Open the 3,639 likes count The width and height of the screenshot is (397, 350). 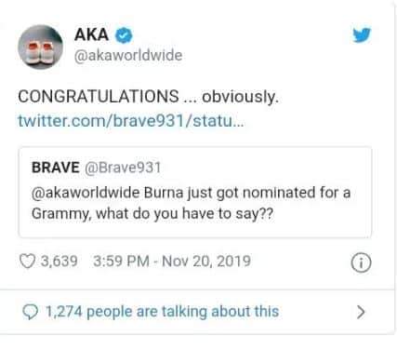click(60, 261)
